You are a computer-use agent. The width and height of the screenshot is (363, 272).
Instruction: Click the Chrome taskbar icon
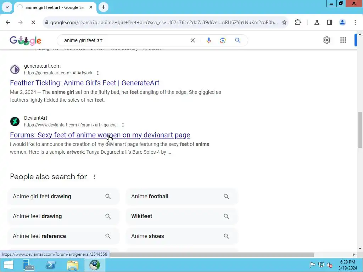[95, 265]
